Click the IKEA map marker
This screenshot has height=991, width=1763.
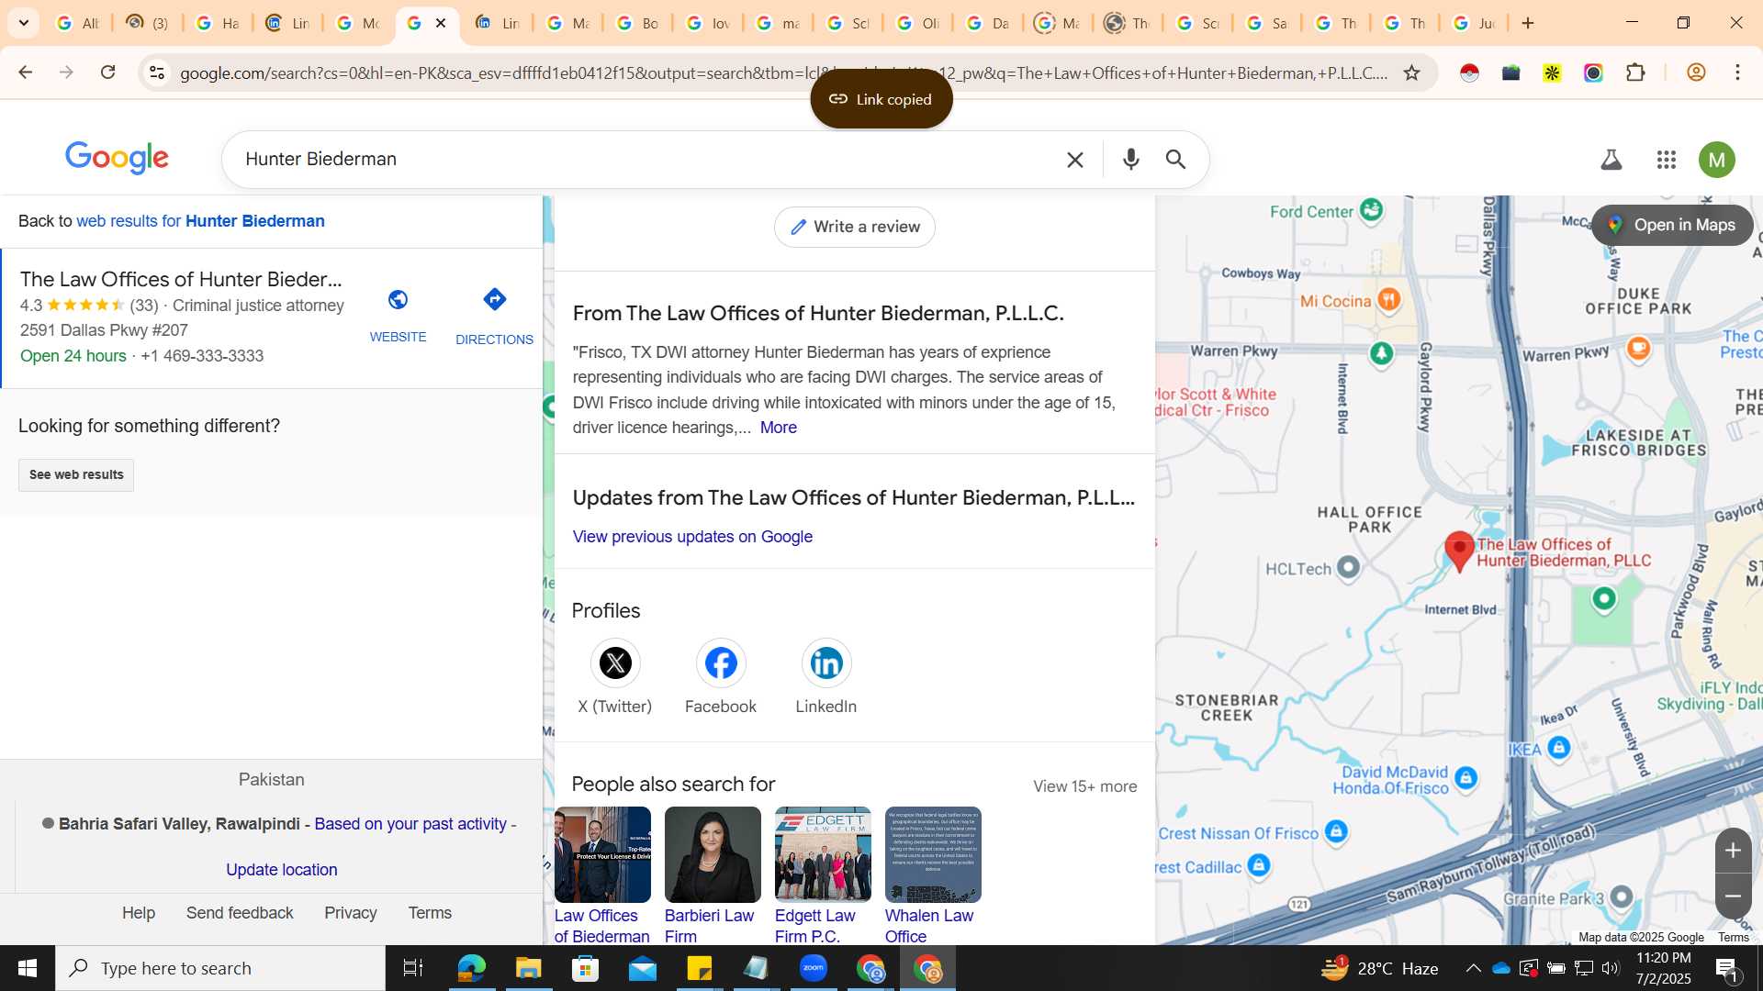pos(1558,748)
